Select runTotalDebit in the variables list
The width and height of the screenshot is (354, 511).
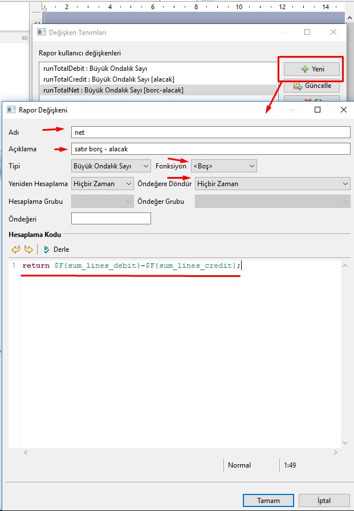[93, 69]
